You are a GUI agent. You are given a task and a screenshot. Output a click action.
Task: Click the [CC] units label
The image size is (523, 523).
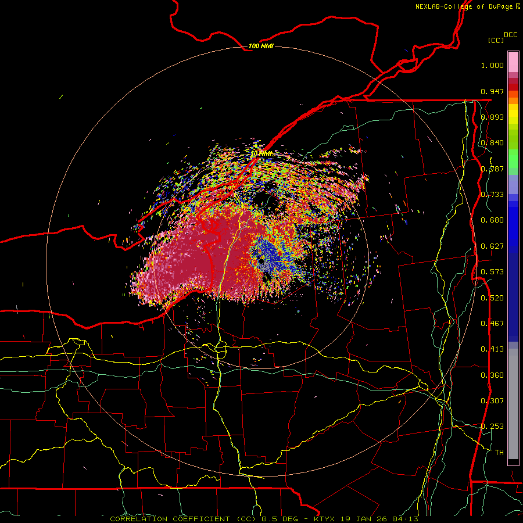coord(496,40)
